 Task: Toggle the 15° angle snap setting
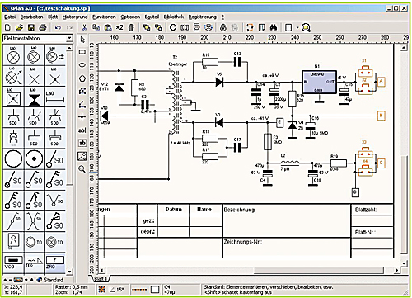(x=117, y=290)
